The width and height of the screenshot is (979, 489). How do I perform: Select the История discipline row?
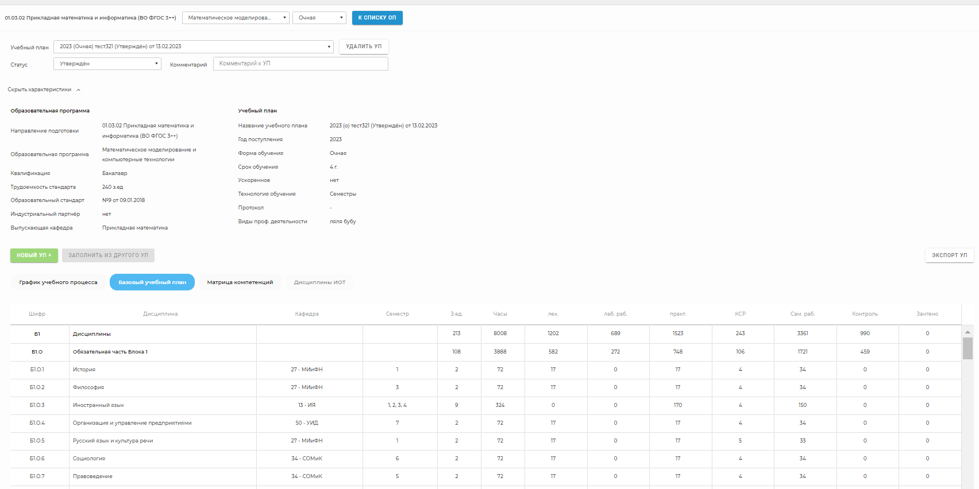click(x=485, y=370)
